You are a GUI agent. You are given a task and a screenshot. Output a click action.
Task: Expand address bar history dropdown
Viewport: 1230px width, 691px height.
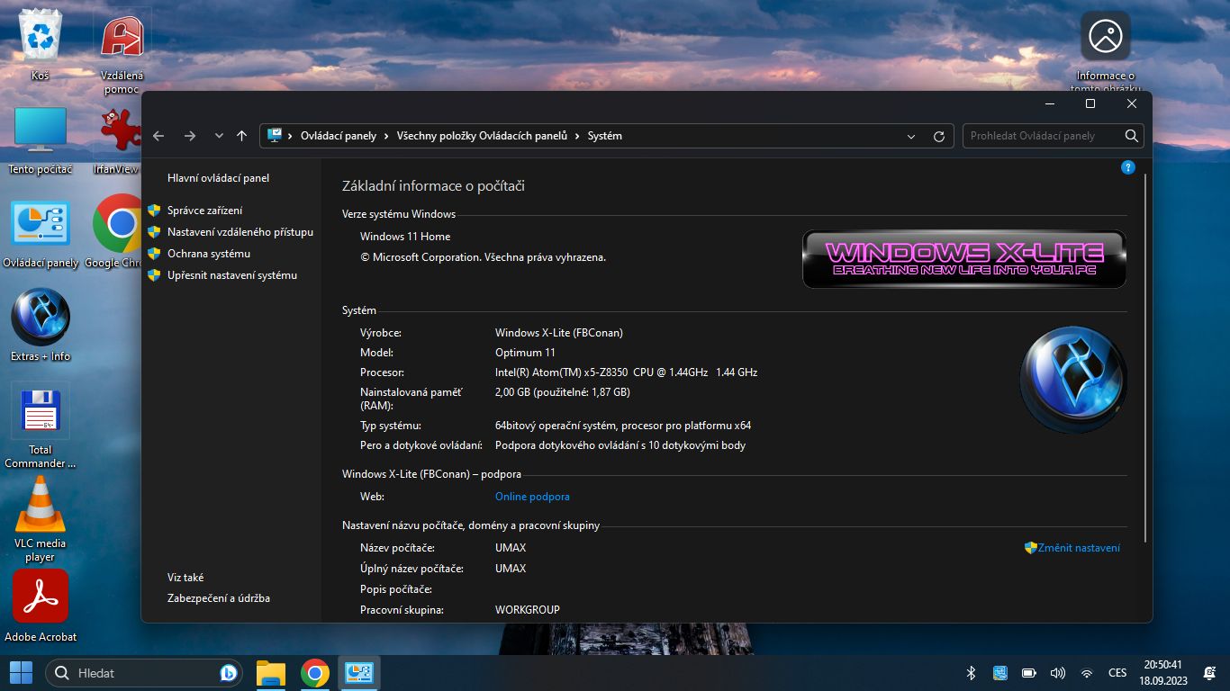(x=911, y=136)
